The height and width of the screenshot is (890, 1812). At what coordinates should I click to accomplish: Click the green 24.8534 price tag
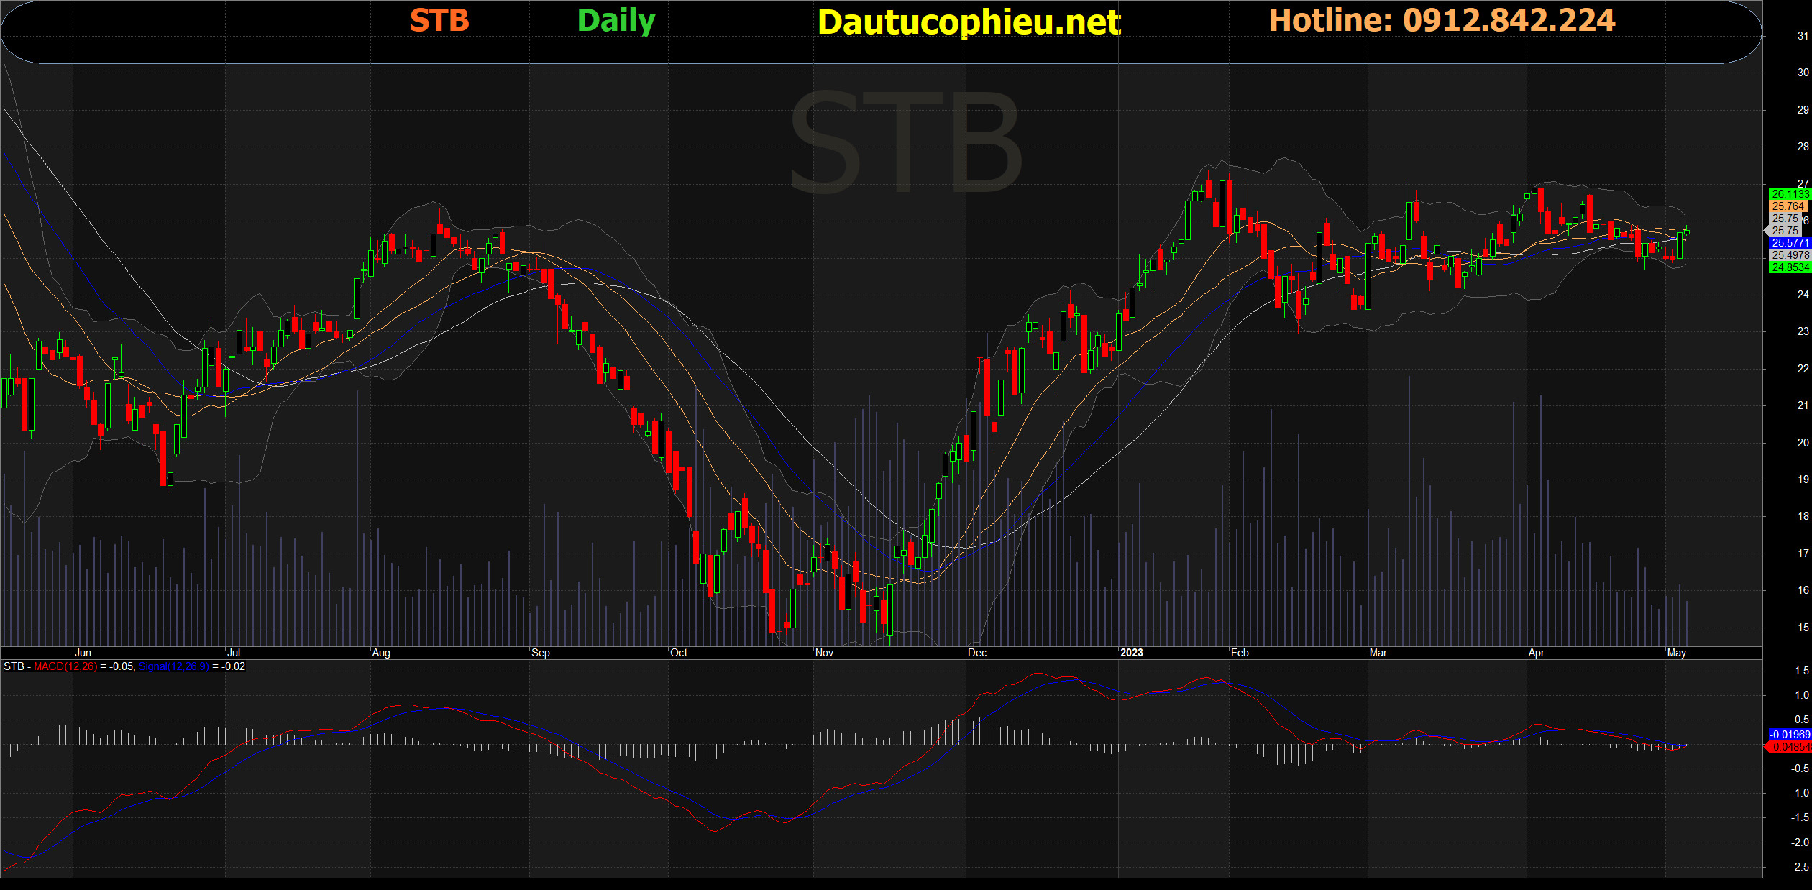tap(1789, 267)
